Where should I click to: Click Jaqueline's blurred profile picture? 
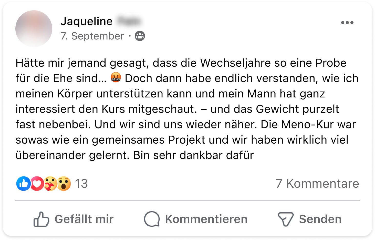(x=34, y=29)
